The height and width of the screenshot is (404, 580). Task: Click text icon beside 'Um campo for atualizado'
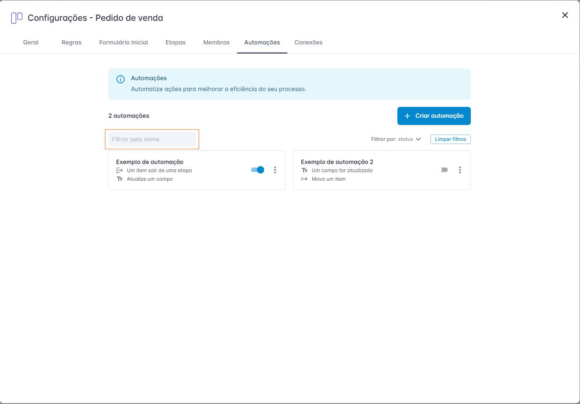pos(304,170)
